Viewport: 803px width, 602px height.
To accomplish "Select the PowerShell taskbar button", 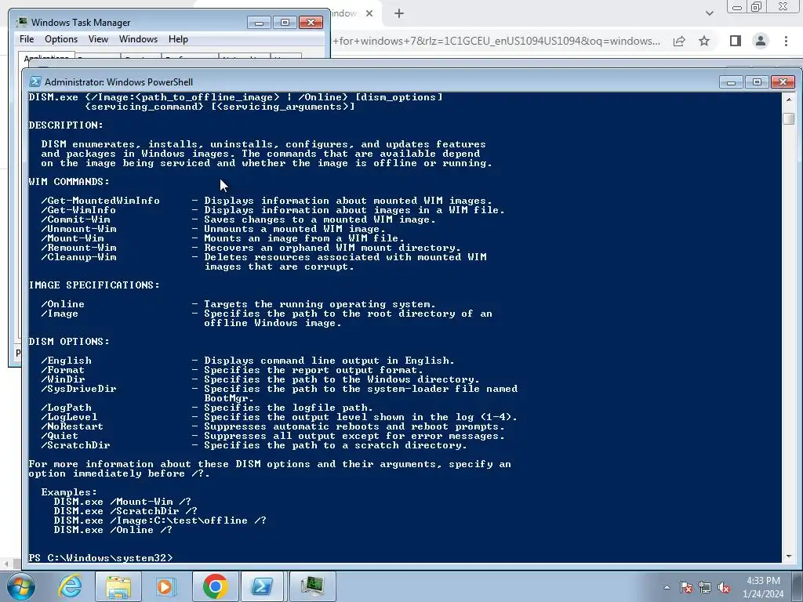I will click(x=262, y=586).
